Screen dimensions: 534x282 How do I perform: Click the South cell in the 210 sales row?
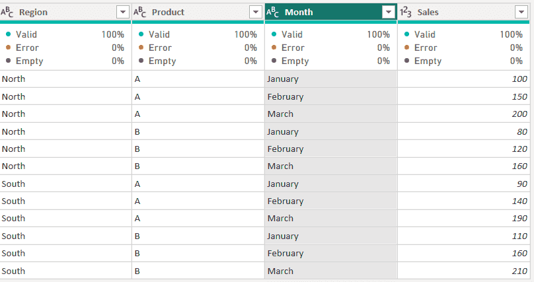[x=65, y=271]
